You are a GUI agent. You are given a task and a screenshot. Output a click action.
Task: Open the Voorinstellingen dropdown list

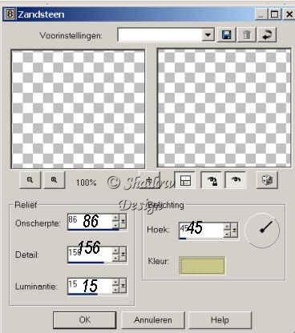point(208,34)
